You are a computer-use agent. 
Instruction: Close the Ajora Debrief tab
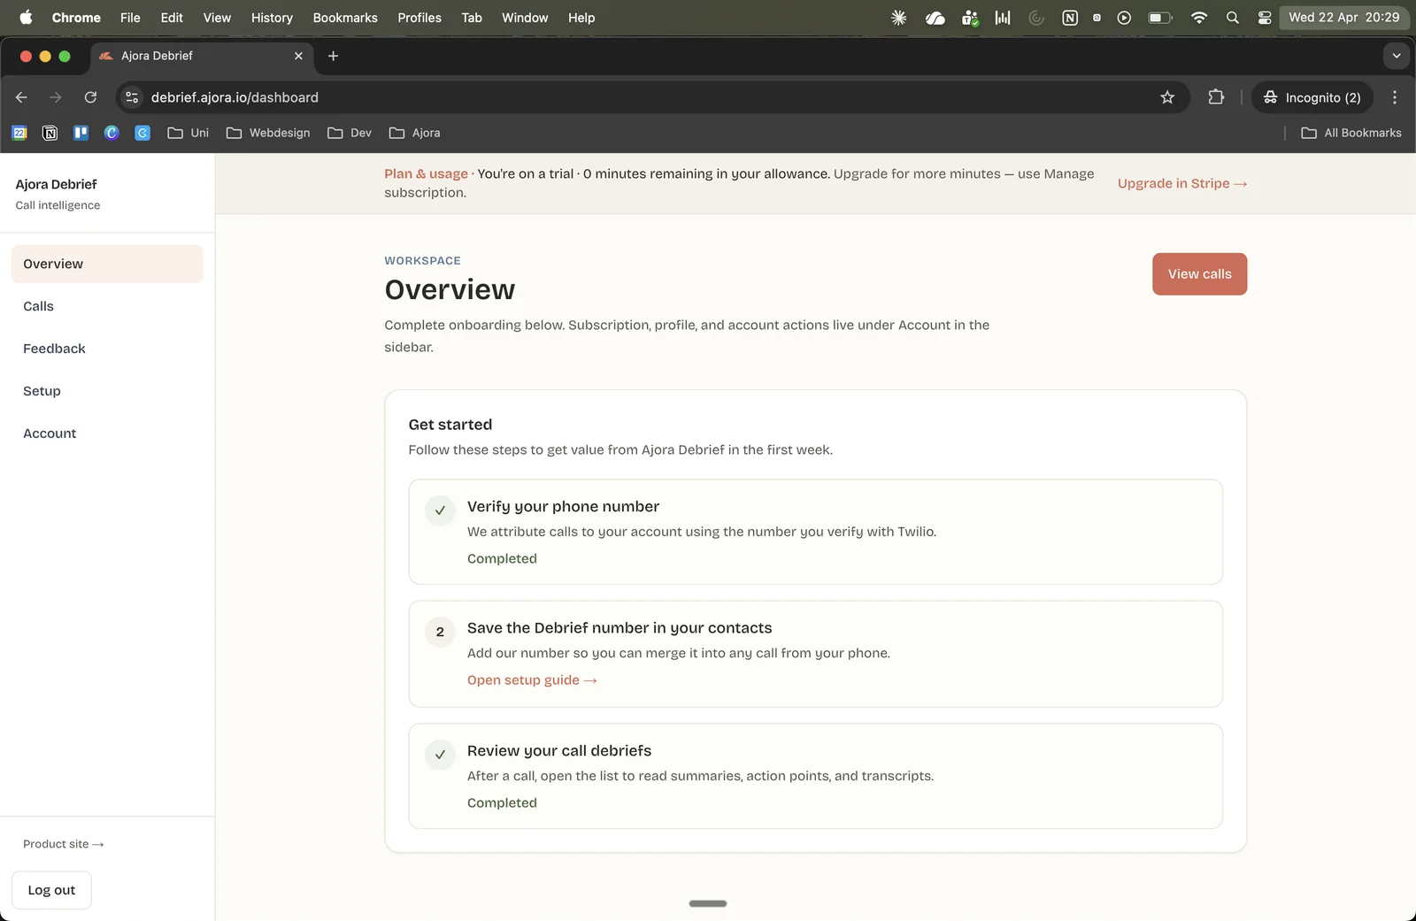(298, 56)
